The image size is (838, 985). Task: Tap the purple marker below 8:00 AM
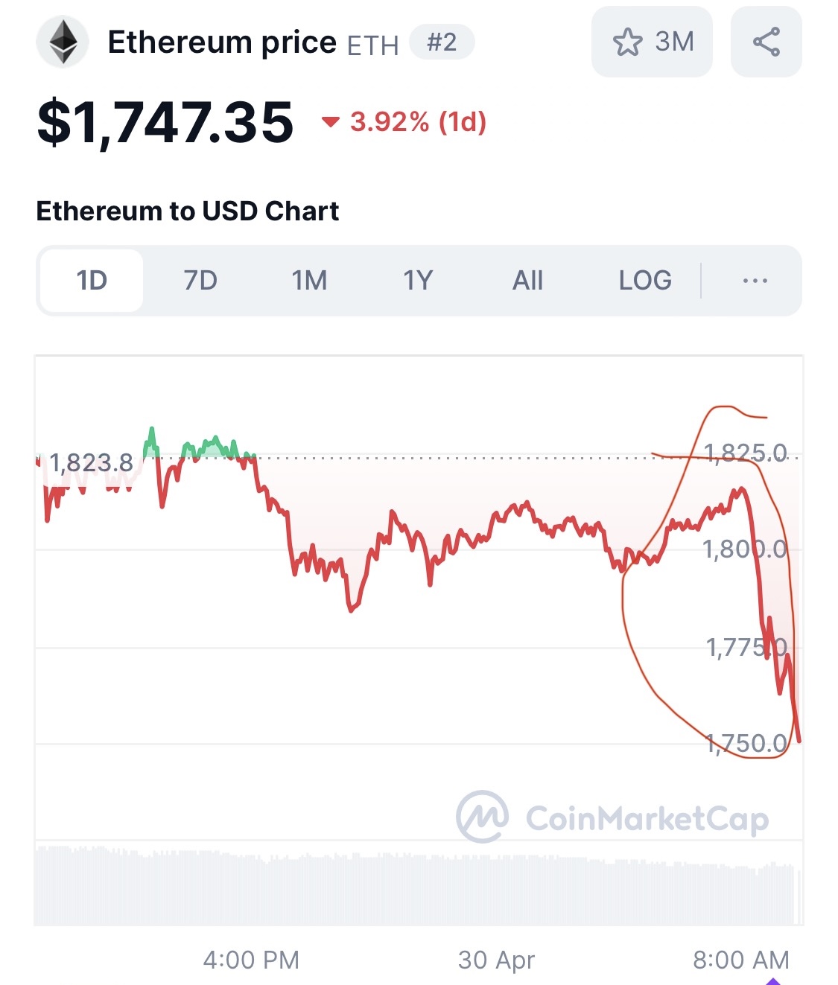tap(773, 981)
